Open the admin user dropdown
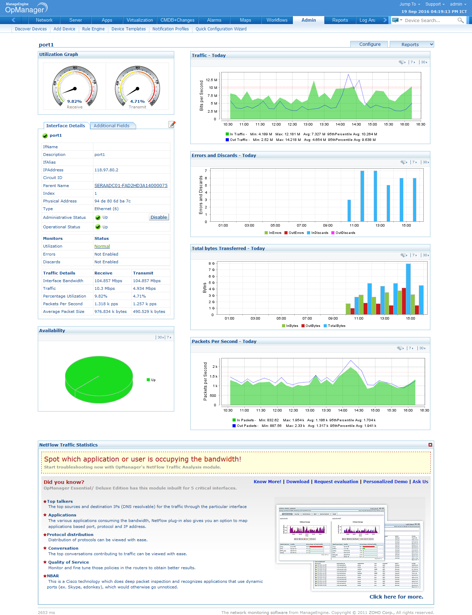Image resolution: width=472 pixels, height=615 pixels. [458, 4]
